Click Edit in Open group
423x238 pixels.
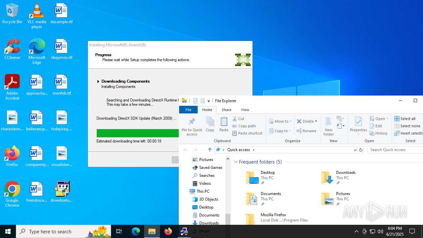coord(376,126)
